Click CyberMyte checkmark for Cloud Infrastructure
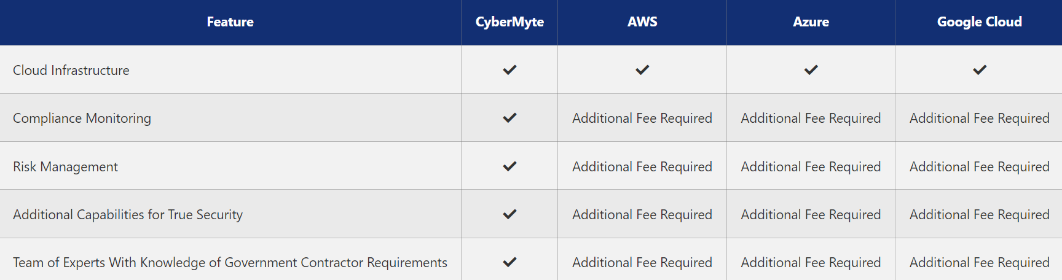The width and height of the screenshot is (1062, 280). tap(509, 70)
